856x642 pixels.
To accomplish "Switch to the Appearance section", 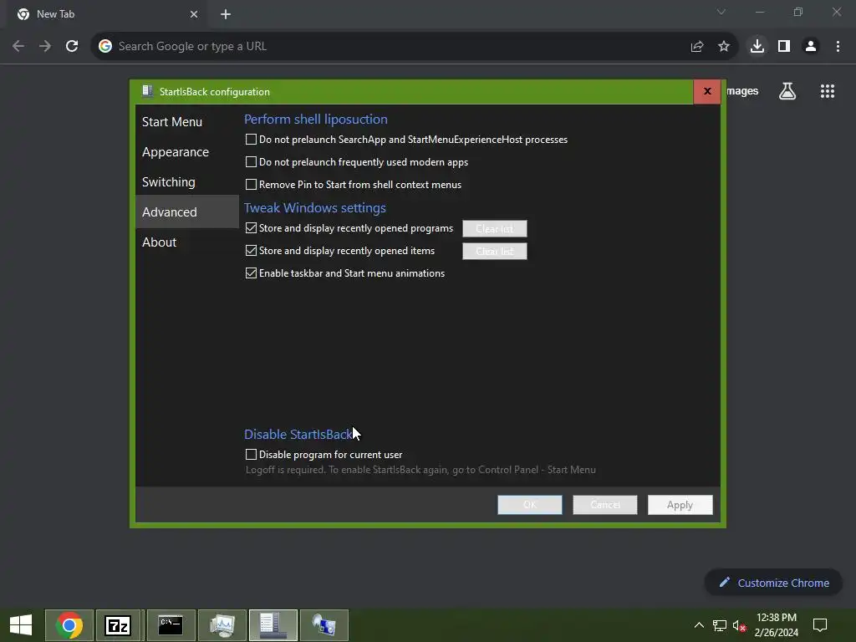I will tap(176, 152).
